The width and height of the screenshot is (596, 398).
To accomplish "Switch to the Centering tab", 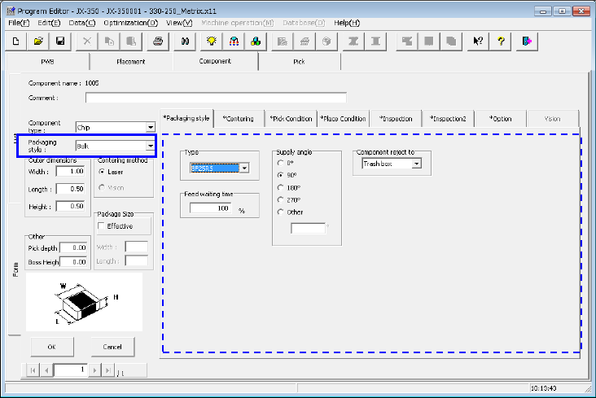I will click(238, 119).
